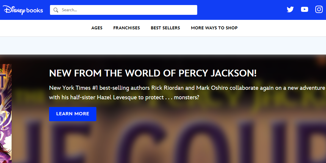Open the Disney Books YouTube channel
Image resolution: width=326 pixels, height=163 pixels.
pyautogui.click(x=304, y=9)
